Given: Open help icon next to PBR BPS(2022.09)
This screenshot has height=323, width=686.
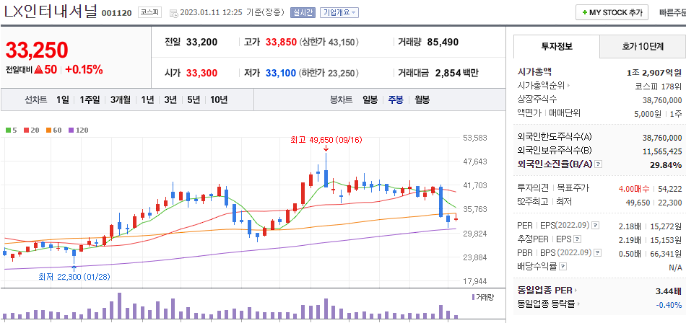Looking at the screenshot, I should [x=596, y=252].
